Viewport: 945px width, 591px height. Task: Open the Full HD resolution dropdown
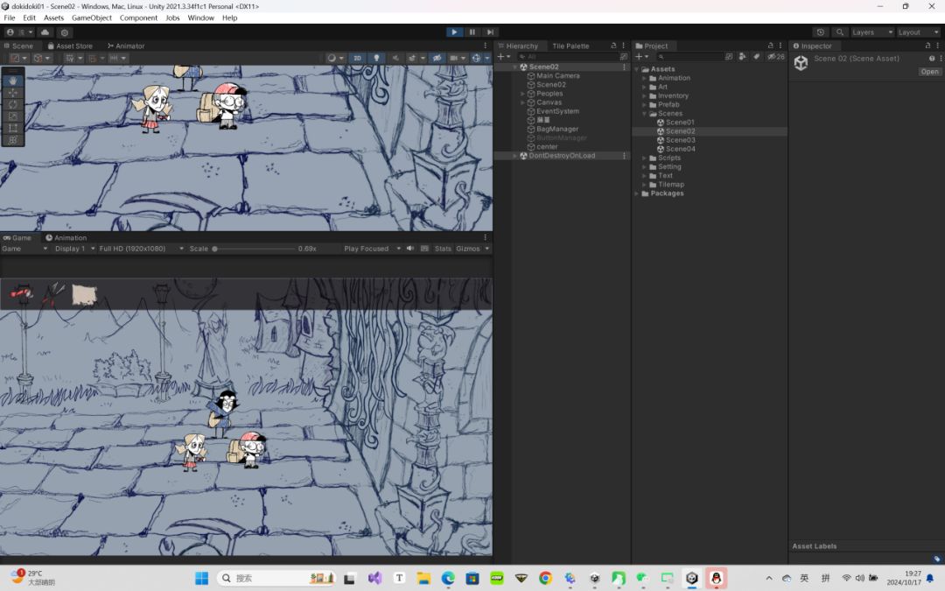[x=140, y=249]
